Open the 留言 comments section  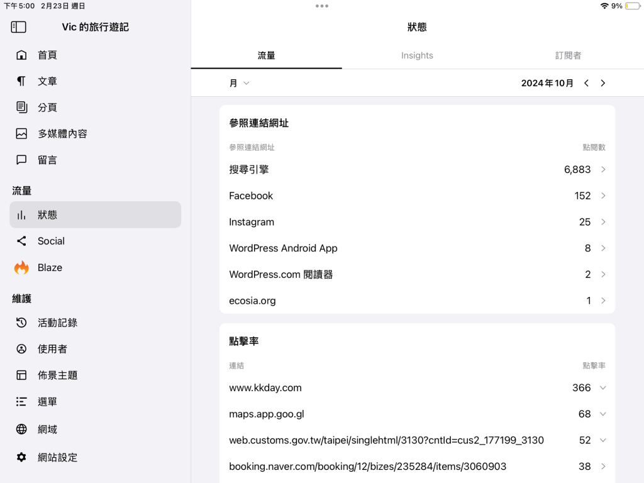click(x=47, y=160)
